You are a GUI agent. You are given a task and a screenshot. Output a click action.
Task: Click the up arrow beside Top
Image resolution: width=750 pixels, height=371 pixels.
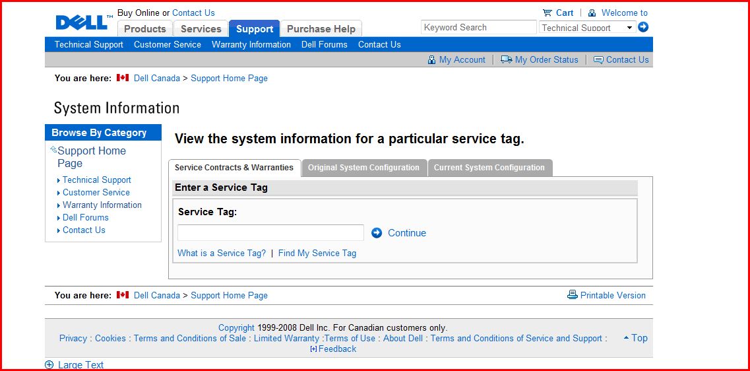coord(626,338)
